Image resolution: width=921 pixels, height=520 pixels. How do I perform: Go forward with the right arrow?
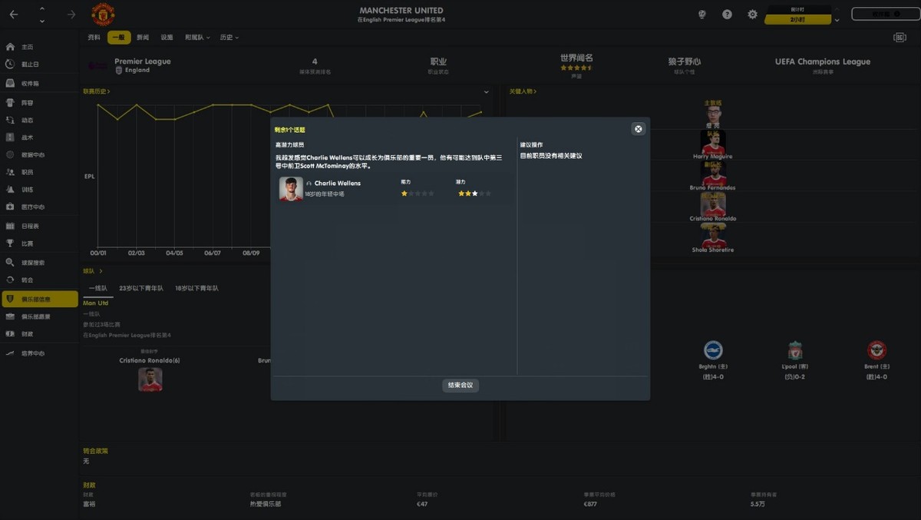coord(71,15)
